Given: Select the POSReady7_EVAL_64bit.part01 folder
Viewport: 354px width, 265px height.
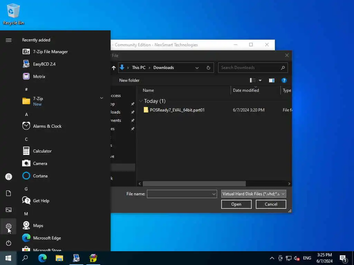Looking at the screenshot, I should tap(177, 110).
